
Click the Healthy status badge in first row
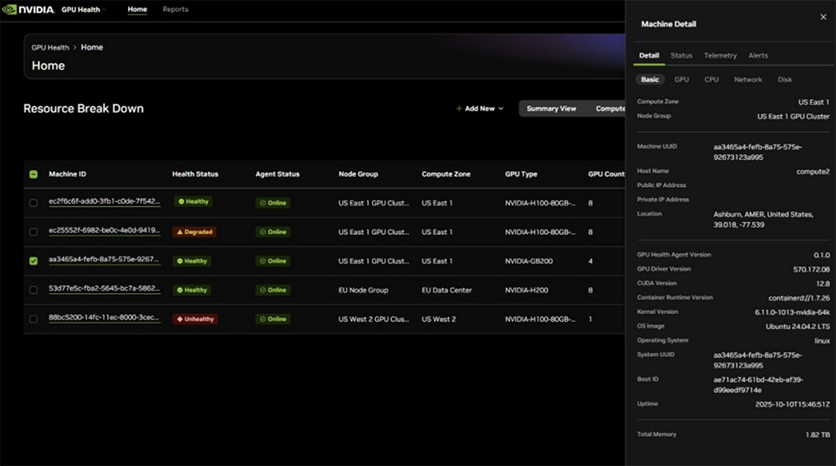point(193,202)
